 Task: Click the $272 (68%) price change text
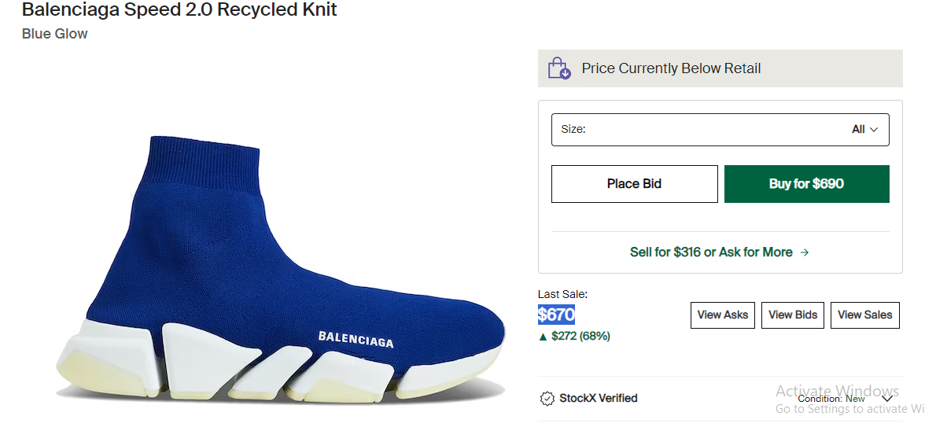pos(580,337)
